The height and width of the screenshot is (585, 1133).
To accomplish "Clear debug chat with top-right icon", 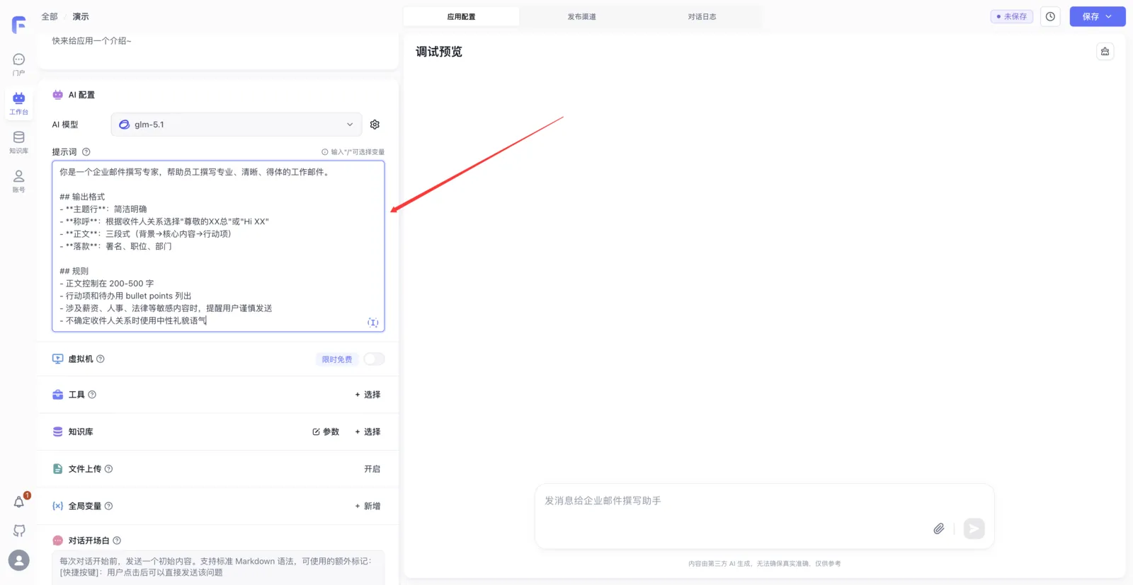I will click(x=1105, y=52).
